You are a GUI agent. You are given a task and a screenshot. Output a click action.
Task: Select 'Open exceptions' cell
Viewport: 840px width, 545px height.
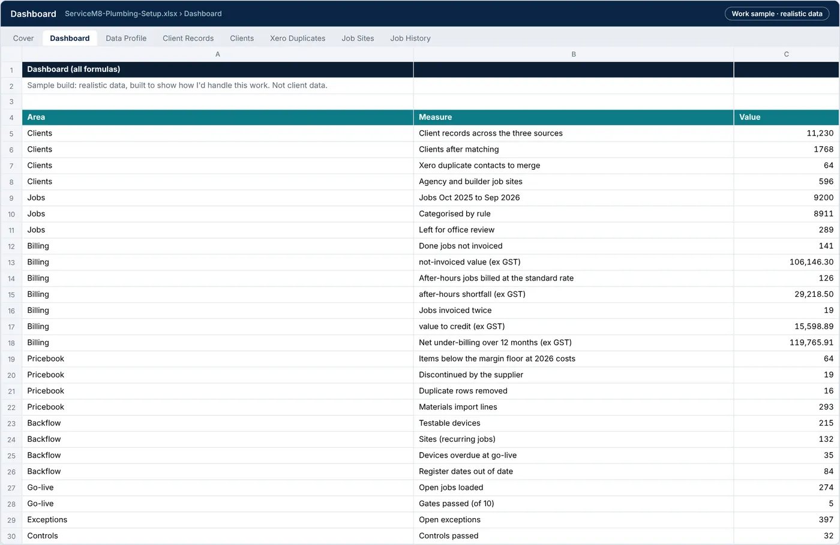(574, 520)
